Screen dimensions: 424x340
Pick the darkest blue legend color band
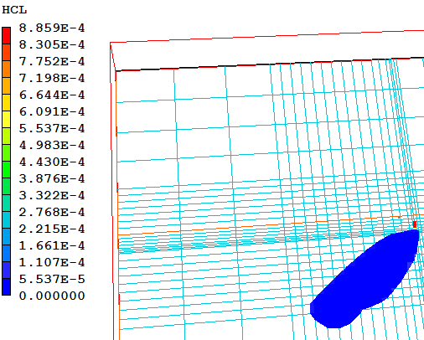[6, 286]
